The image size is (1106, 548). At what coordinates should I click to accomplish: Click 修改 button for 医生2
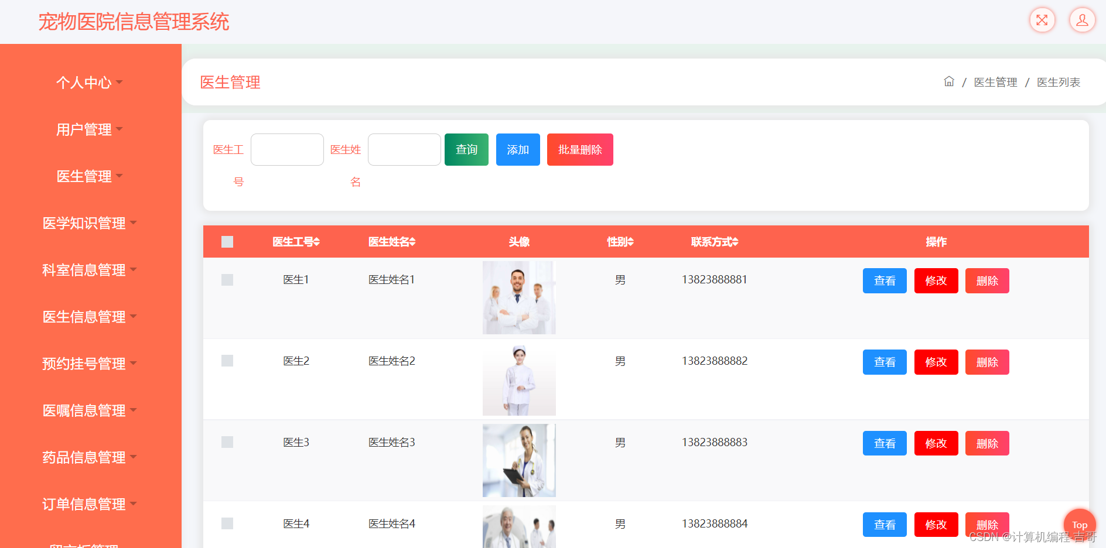pyautogui.click(x=936, y=362)
